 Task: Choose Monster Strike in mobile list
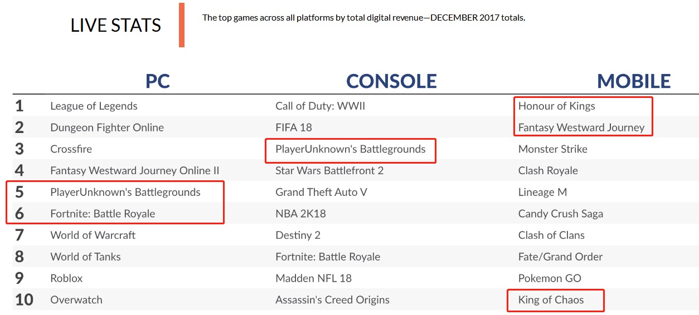click(x=552, y=149)
